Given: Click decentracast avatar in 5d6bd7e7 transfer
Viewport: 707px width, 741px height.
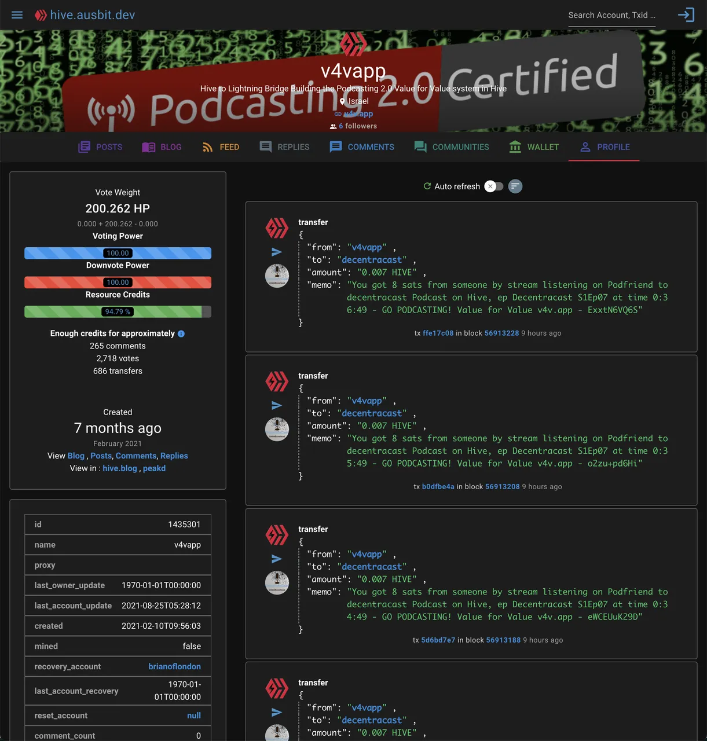Looking at the screenshot, I should [x=277, y=582].
